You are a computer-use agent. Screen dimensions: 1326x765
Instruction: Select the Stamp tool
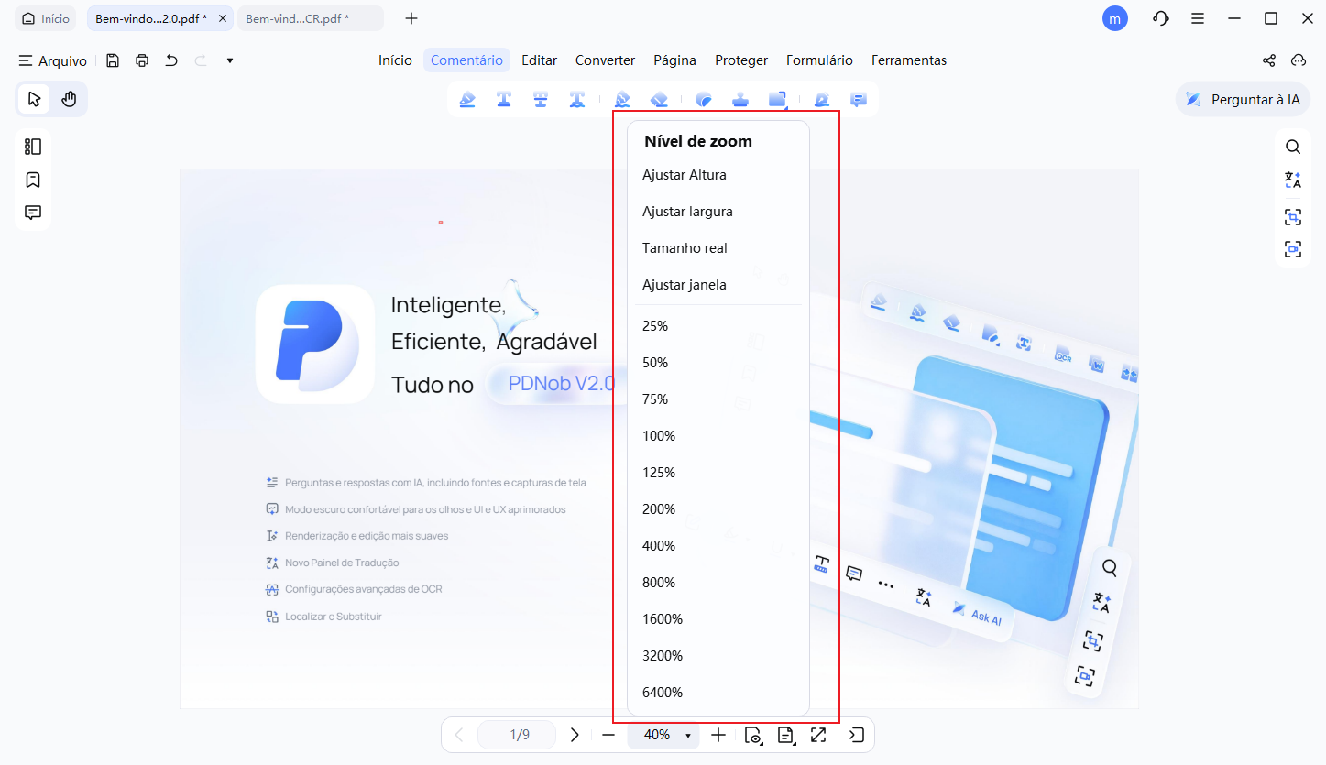(x=740, y=99)
